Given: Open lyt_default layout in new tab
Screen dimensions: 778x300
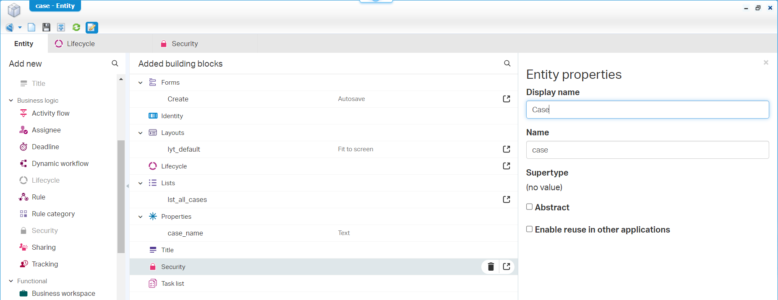Looking at the screenshot, I should tap(506, 149).
